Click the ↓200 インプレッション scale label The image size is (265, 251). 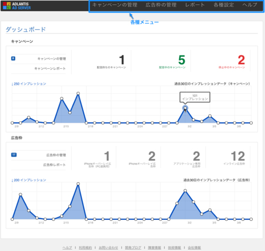pos(29,180)
